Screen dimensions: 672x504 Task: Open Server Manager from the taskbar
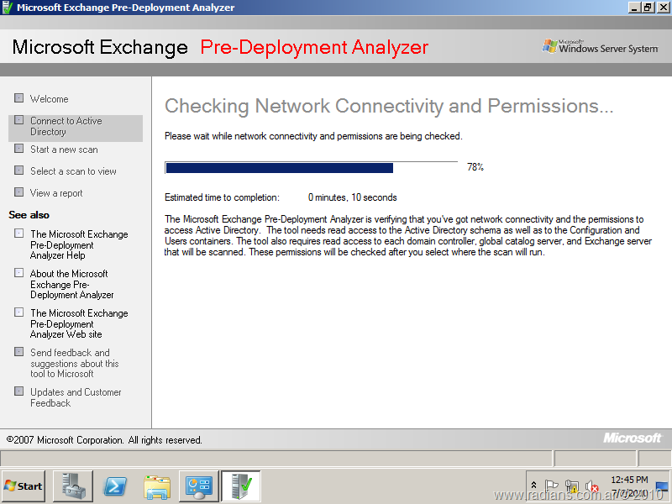point(73,486)
